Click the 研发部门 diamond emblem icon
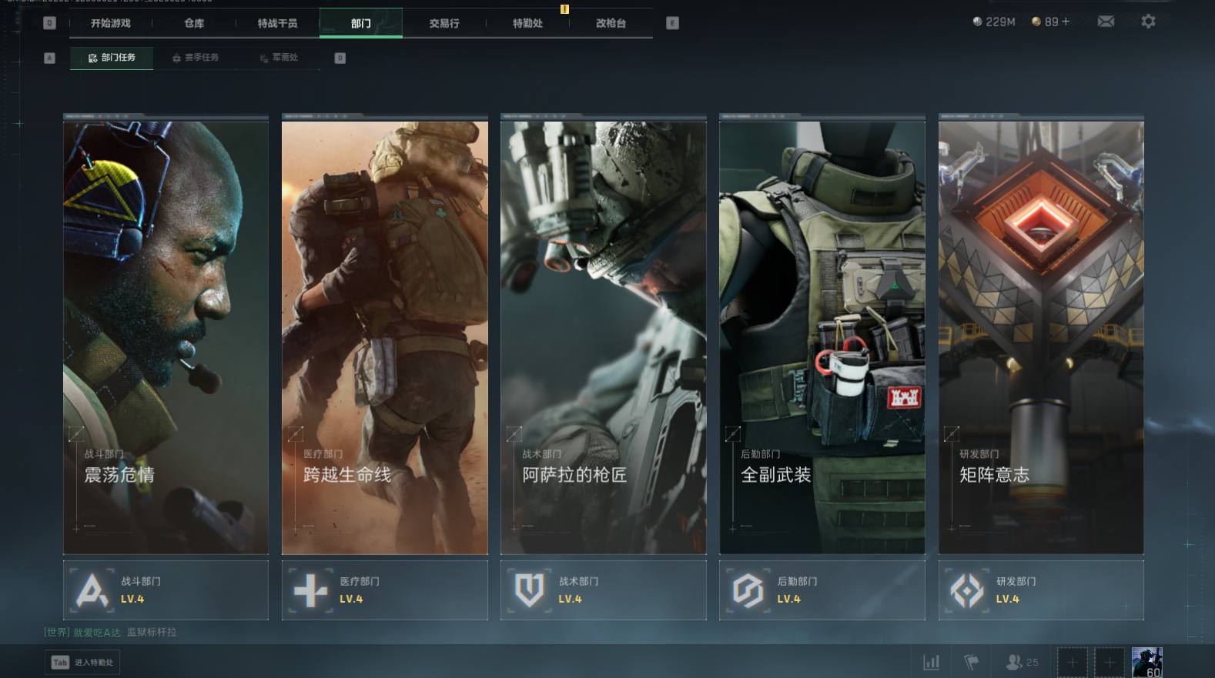This screenshot has height=678, width=1215. pos(967,590)
